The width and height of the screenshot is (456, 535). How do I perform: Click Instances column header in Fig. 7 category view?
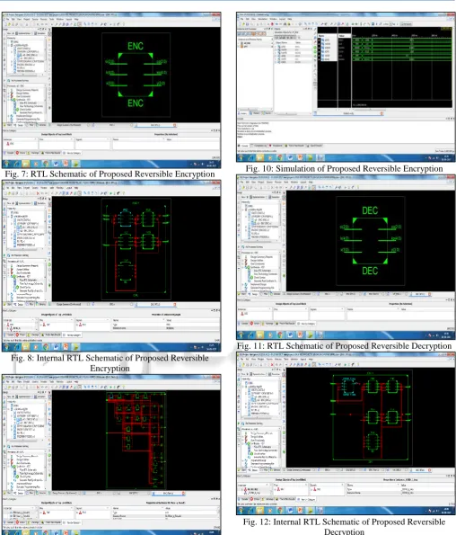[20, 139]
